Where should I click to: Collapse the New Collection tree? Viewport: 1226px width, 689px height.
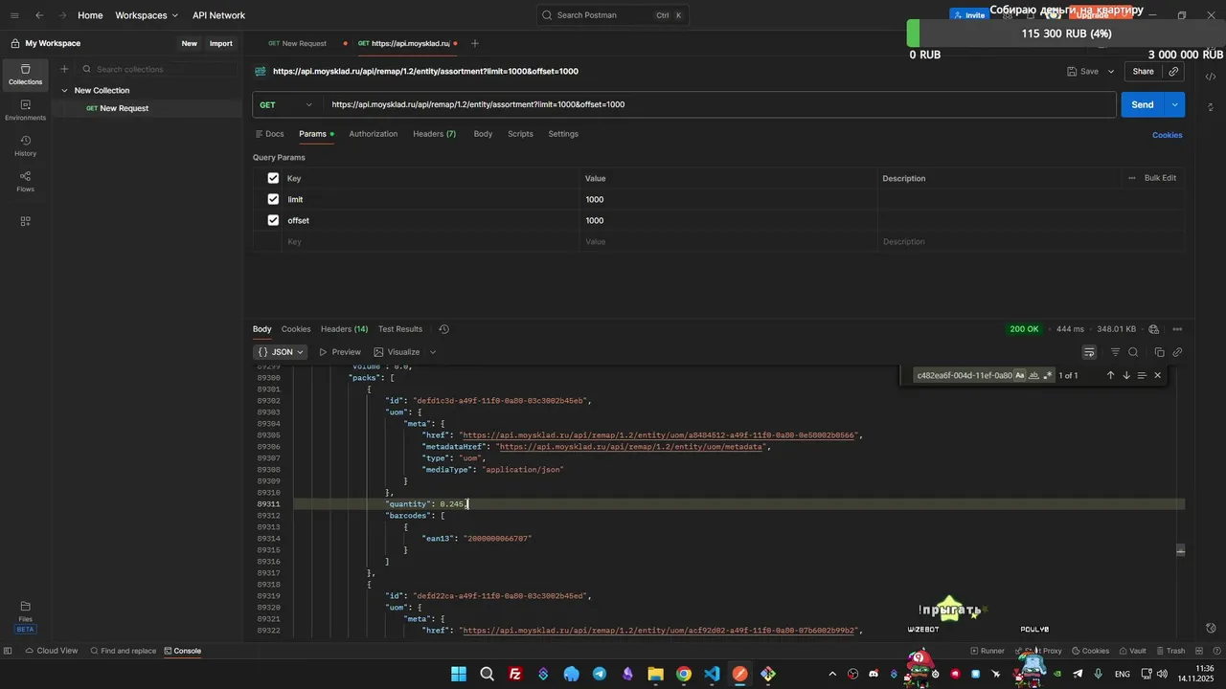pos(64,91)
